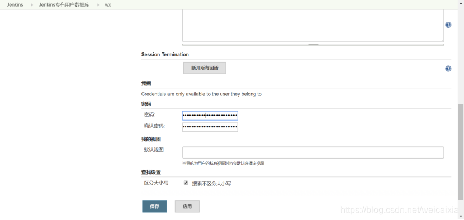Save settings with the 保存 button
The image size is (464, 220).
click(x=154, y=207)
